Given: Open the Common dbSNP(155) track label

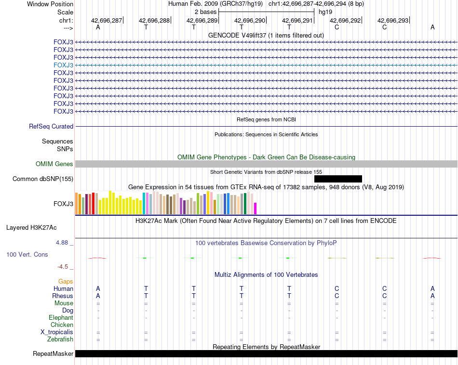Looking at the screenshot, I should [42, 179].
